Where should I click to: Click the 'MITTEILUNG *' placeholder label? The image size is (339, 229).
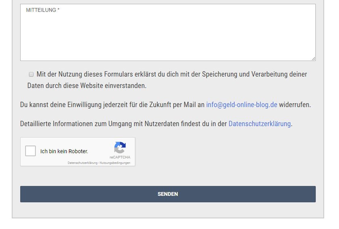[43, 10]
